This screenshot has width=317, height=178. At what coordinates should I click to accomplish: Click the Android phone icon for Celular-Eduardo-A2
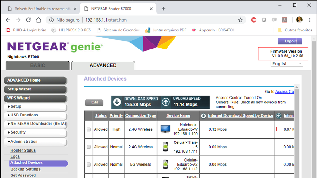pos(165,164)
